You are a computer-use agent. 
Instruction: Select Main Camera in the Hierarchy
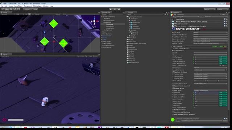(x=107, y=34)
